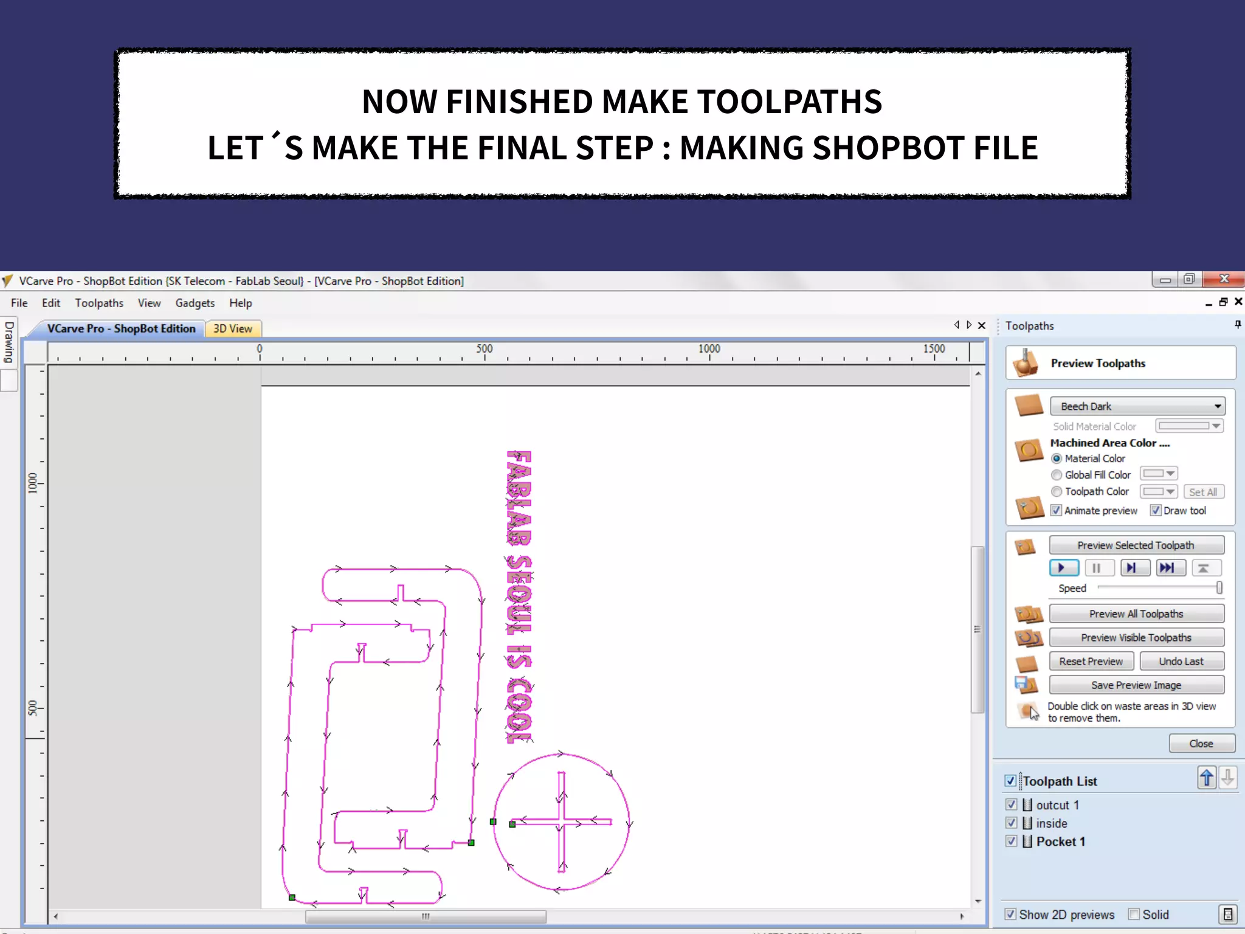Select the Global Fill Color radio button
This screenshot has width=1245, height=934.
click(x=1057, y=475)
